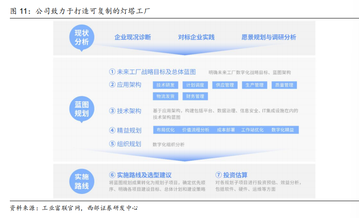Open the 对标企业实践 heading

pyautogui.click(x=196, y=37)
